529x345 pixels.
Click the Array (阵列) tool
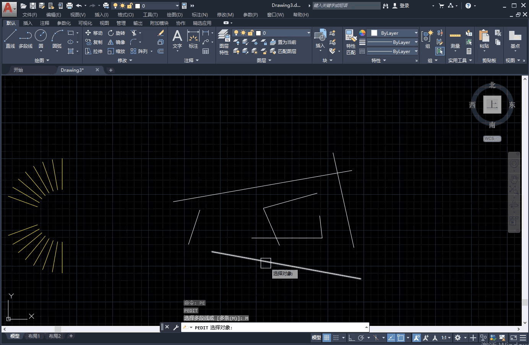coord(139,51)
